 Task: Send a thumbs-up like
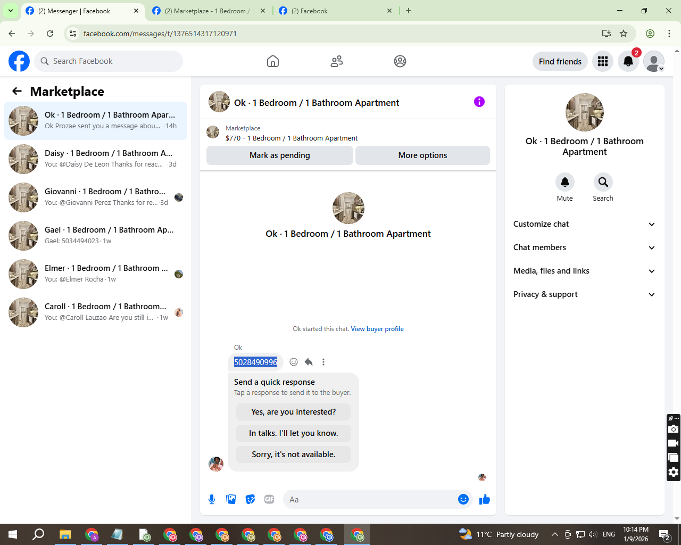tap(485, 499)
